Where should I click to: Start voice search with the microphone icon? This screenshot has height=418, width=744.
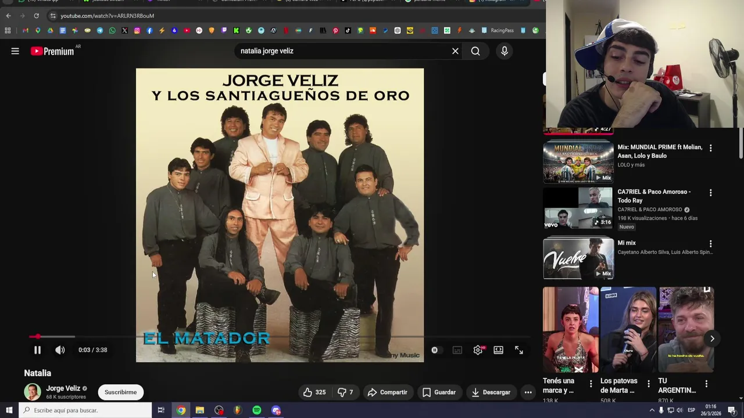click(x=505, y=51)
